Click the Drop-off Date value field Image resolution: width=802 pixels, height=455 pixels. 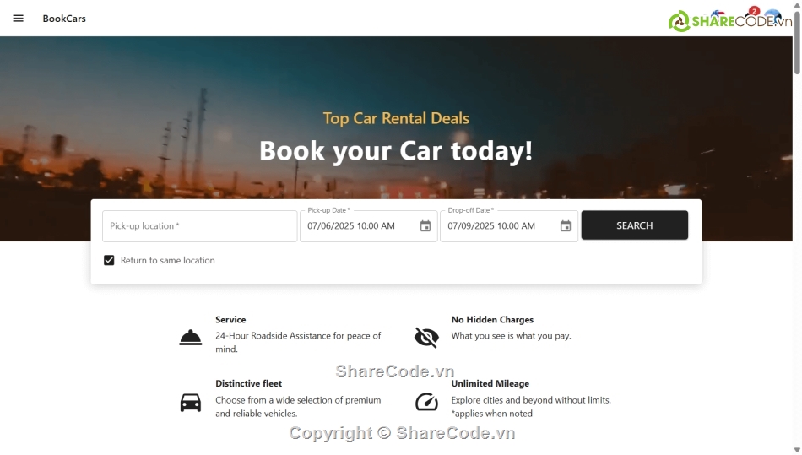501,226
